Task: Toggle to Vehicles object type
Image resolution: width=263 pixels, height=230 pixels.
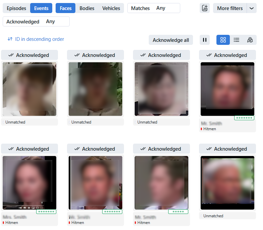Action: (x=111, y=8)
